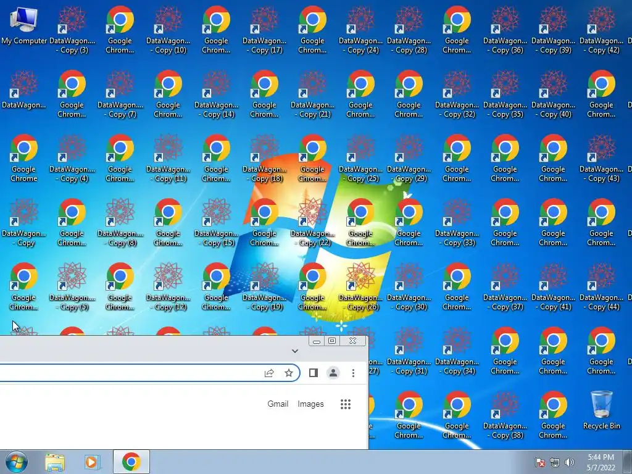Select DataWagon - Copy (36) shortcut
This screenshot has height=474, width=632.
click(505, 30)
